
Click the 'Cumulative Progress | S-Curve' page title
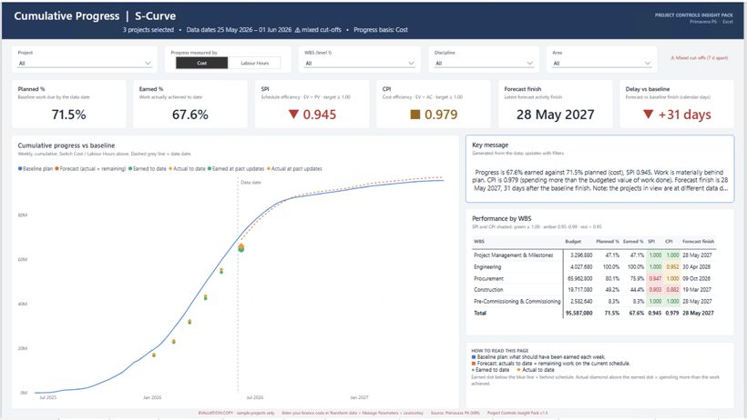point(95,15)
